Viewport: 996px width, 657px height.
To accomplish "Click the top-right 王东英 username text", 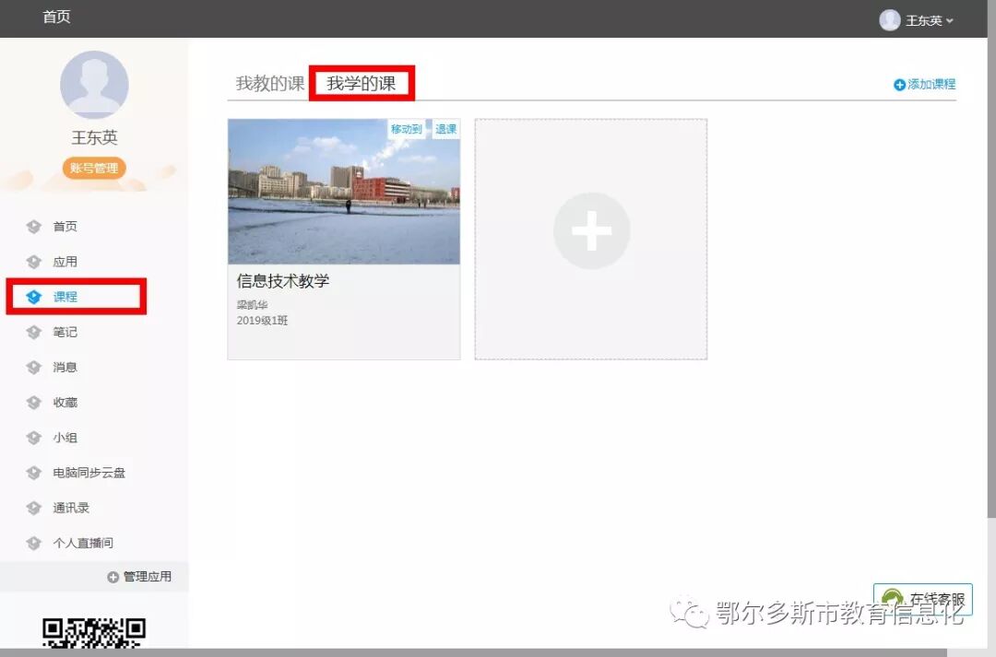I will (x=923, y=21).
